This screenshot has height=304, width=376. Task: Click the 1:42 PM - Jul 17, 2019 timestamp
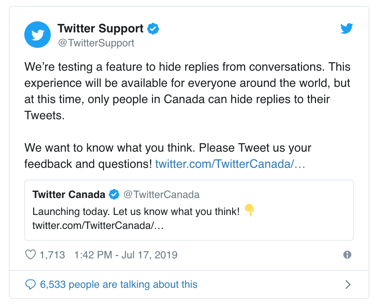coord(126,255)
